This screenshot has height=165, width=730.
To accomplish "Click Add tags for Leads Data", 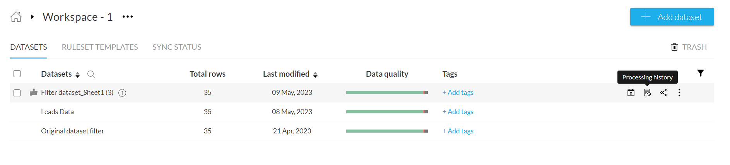I will pos(458,112).
